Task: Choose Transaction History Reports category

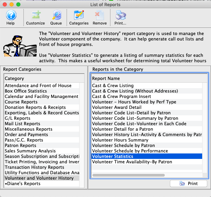Action: point(42,167)
